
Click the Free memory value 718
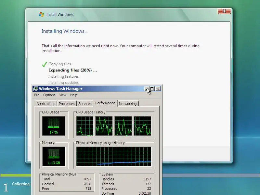pyautogui.click(x=88, y=188)
